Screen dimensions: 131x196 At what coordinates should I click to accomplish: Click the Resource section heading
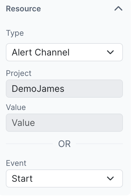23,9
